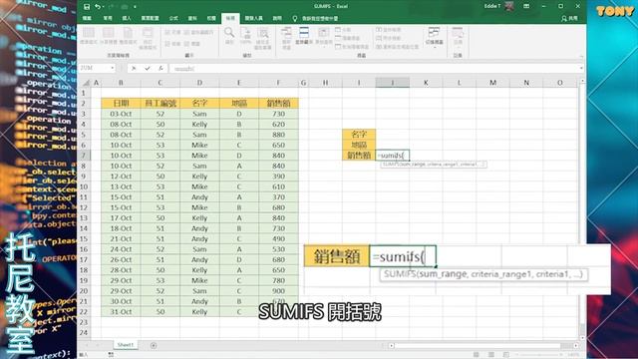Click vertical scrollbar up arrow
Image resolution: width=638 pixels, height=359 pixels.
[x=582, y=82]
